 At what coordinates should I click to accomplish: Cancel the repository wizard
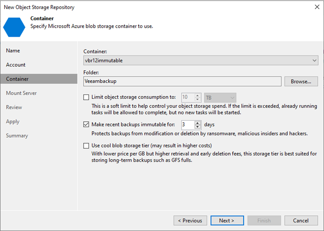301,220
